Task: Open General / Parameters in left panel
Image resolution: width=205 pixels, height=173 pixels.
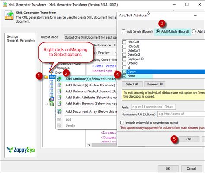Action: pyautogui.click(x=21, y=40)
